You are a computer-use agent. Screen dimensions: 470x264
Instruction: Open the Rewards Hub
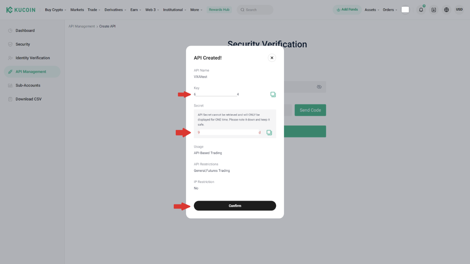tap(219, 10)
